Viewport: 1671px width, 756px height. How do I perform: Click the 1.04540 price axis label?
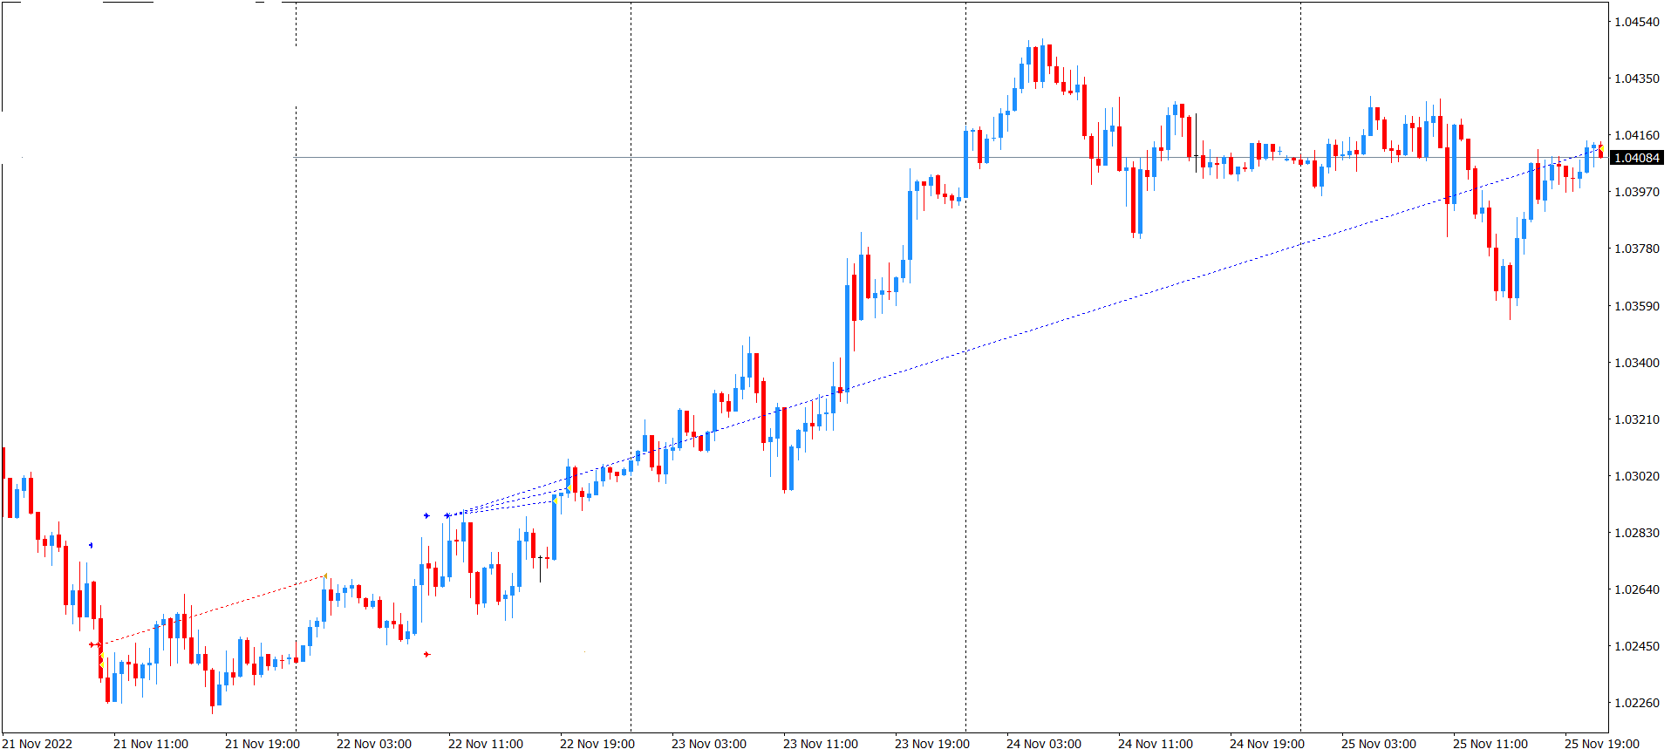coord(1637,22)
